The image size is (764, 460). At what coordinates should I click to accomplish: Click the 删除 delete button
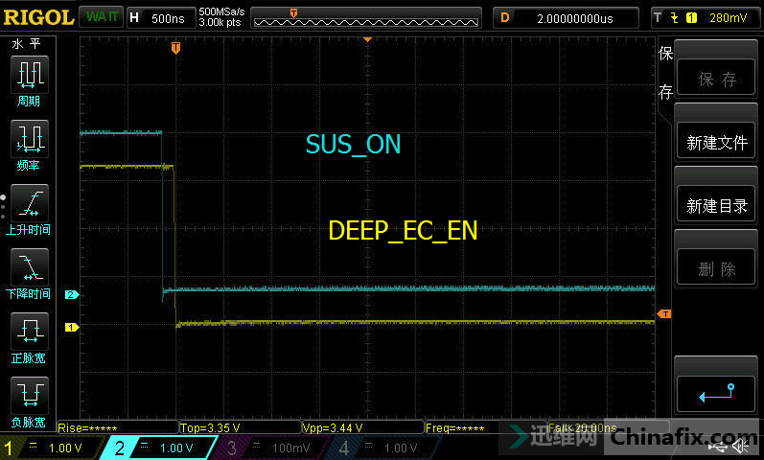[x=716, y=268]
